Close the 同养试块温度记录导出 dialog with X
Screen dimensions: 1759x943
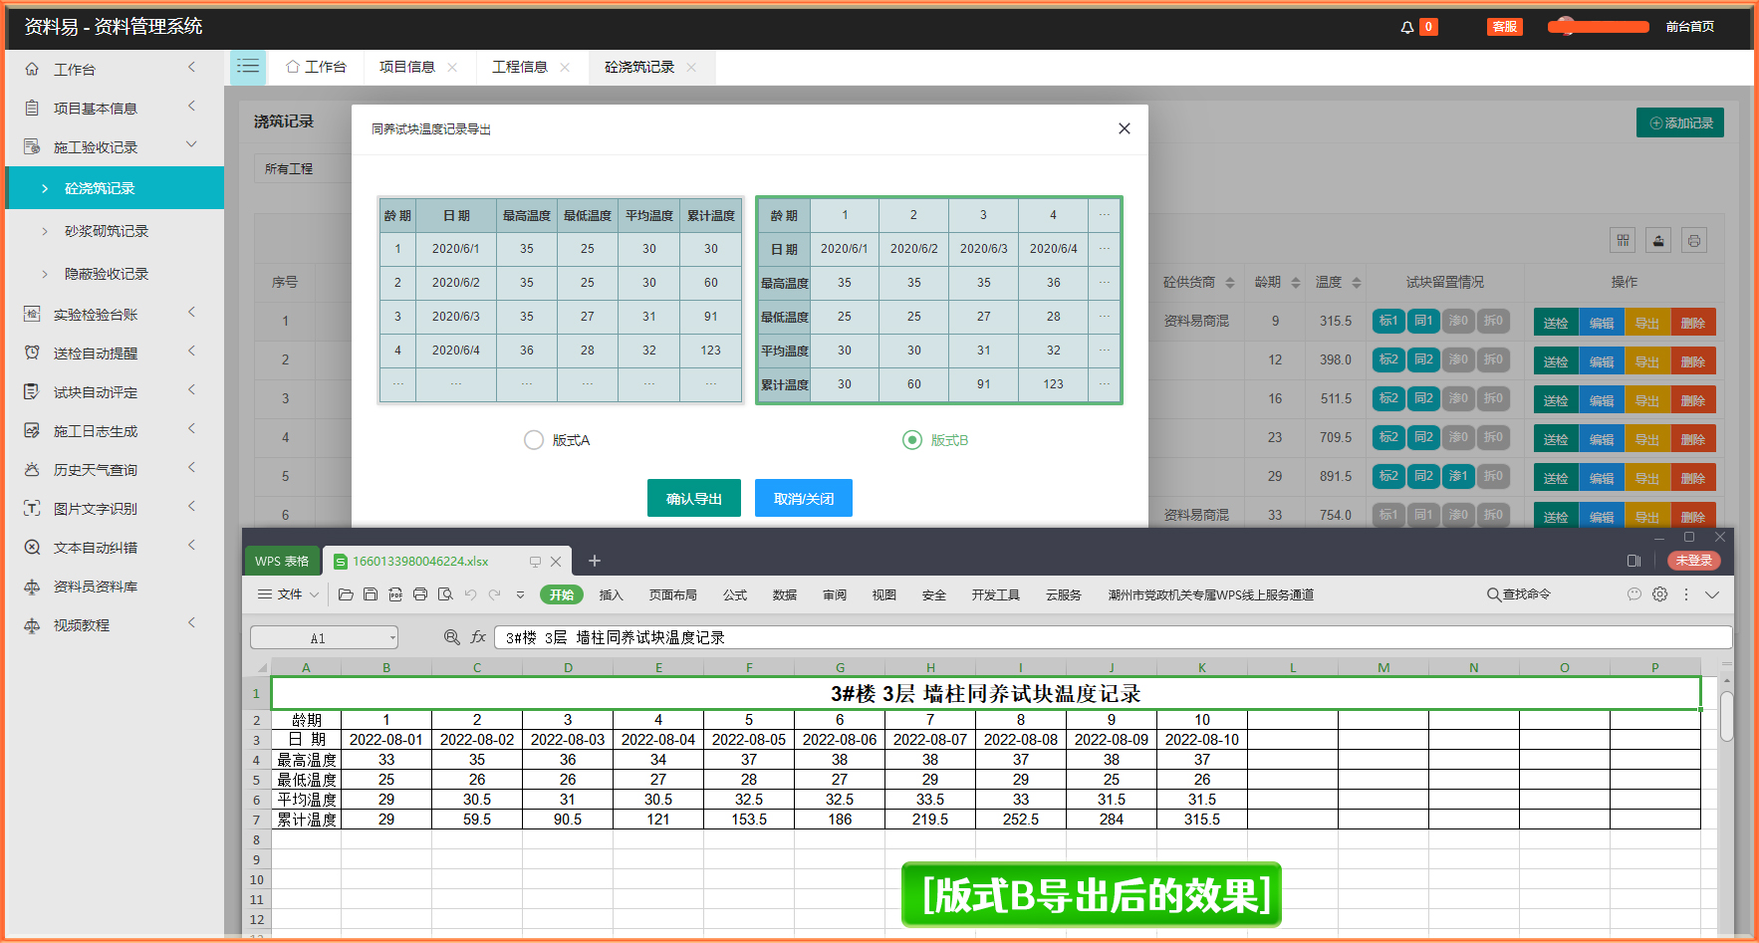pos(1124,128)
